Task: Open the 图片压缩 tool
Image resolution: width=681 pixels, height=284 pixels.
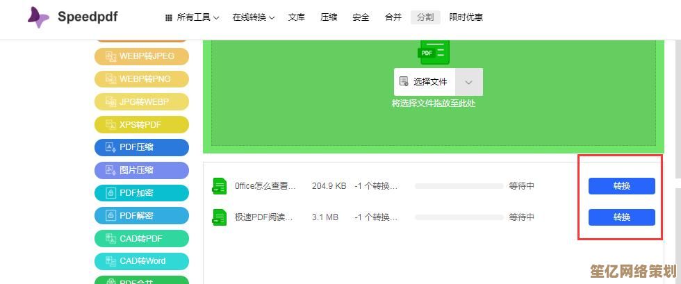Action: pyautogui.click(x=142, y=170)
